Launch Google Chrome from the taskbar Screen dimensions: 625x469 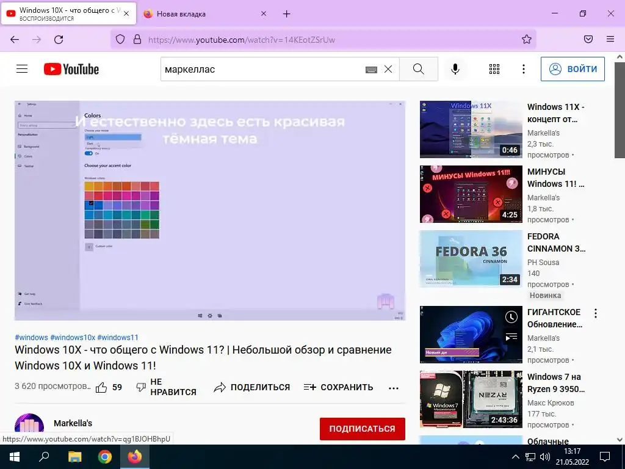(105, 457)
